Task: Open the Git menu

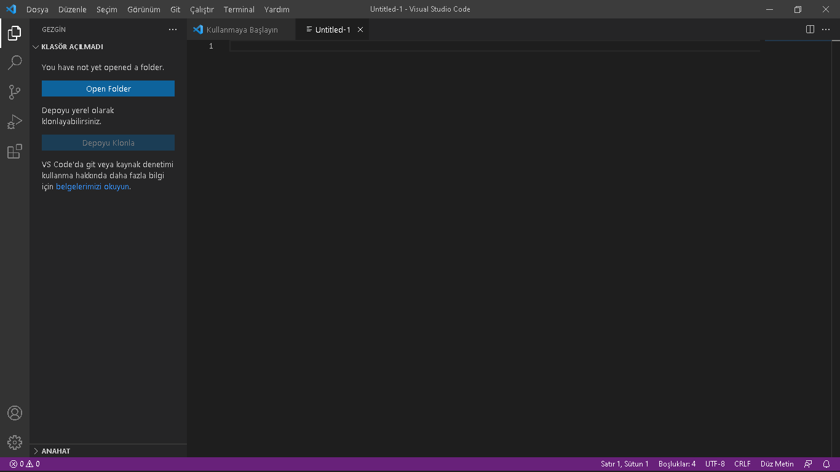Action: coord(175,9)
